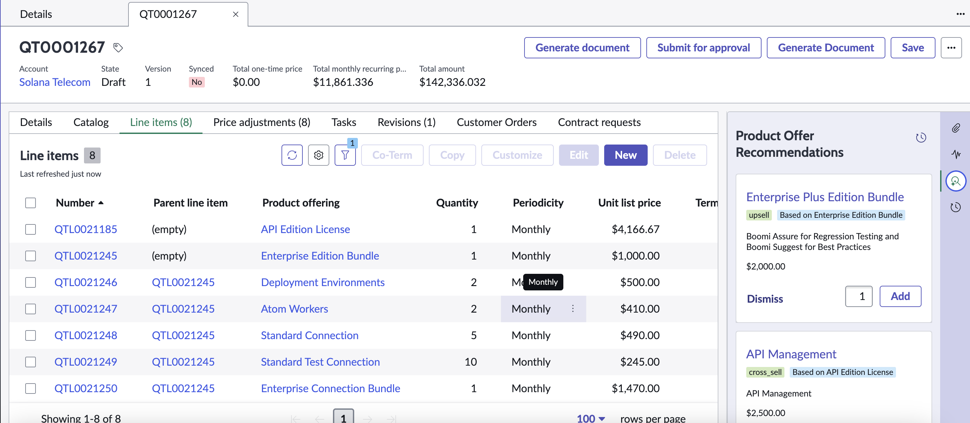The image size is (970, 423).
Task: Check the QTL0021250 row checkbox
Action: pos(31,389)
